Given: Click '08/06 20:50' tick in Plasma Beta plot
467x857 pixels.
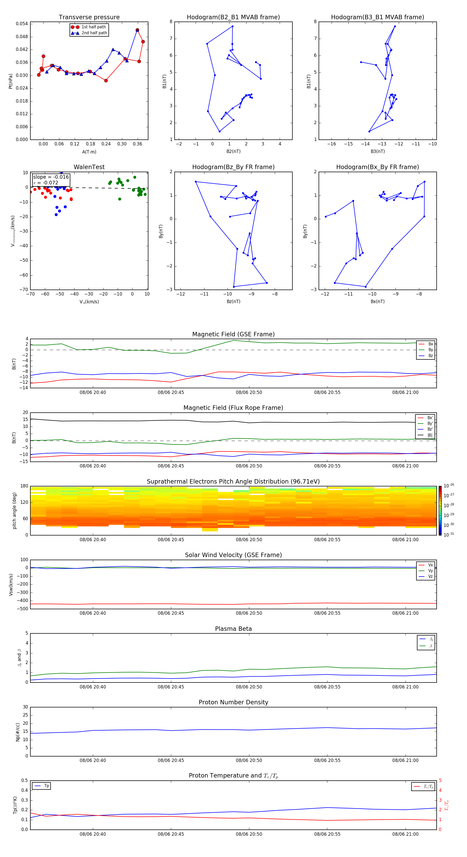Looking at the screenshot, I should click(249, 687).
